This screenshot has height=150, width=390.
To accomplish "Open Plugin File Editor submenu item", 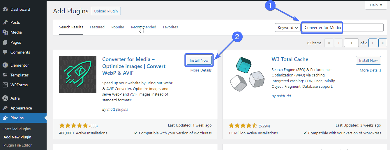I will click(x=17, y=145).
